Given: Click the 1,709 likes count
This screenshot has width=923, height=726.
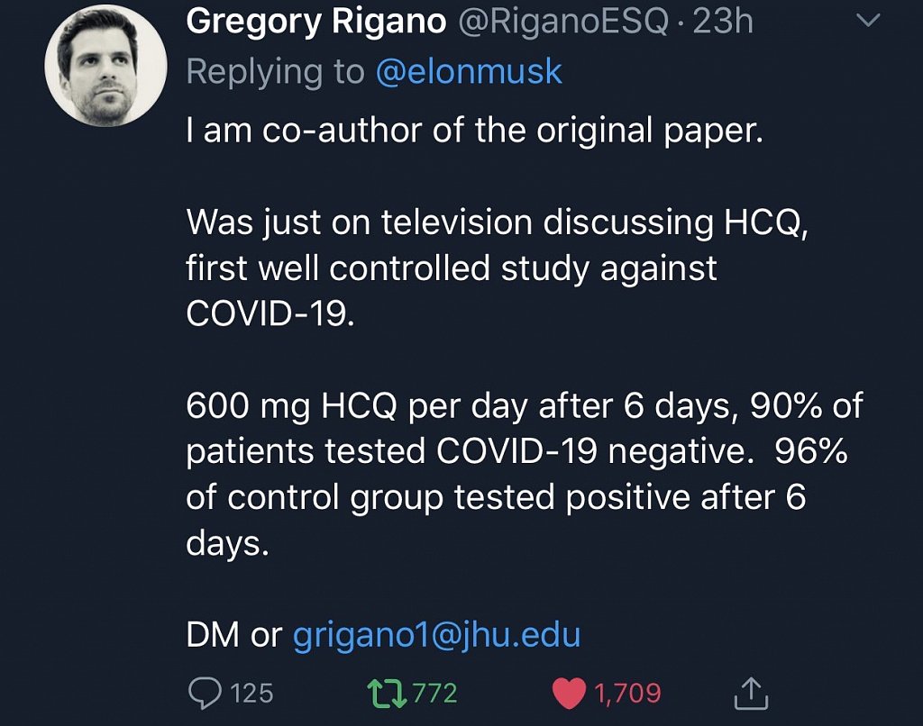Looking at the screenshot, I should click(x=627, y=693).
